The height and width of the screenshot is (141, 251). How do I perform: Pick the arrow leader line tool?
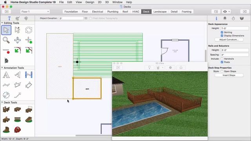[17, 95]
